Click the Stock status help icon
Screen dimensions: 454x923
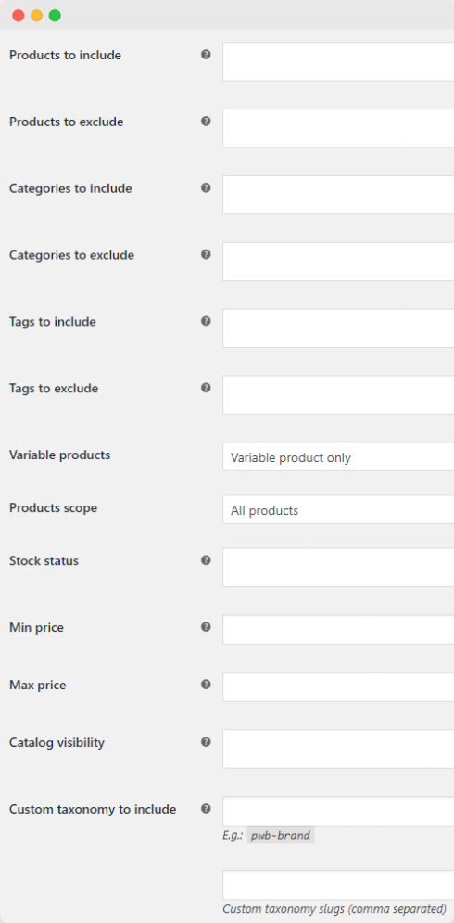206,559
